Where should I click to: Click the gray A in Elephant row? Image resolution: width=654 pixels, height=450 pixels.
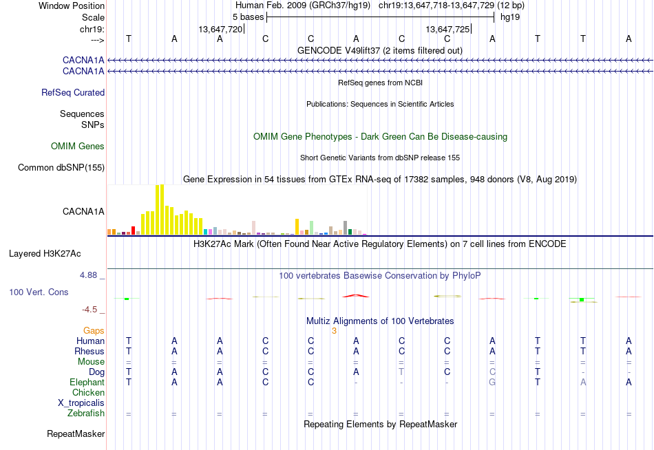click(583, 382)
